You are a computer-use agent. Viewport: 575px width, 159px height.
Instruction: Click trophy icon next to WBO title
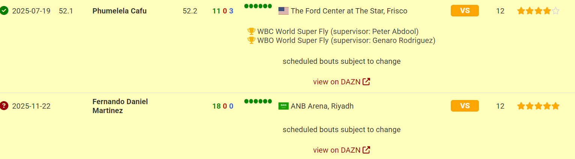tap(251, 40)
